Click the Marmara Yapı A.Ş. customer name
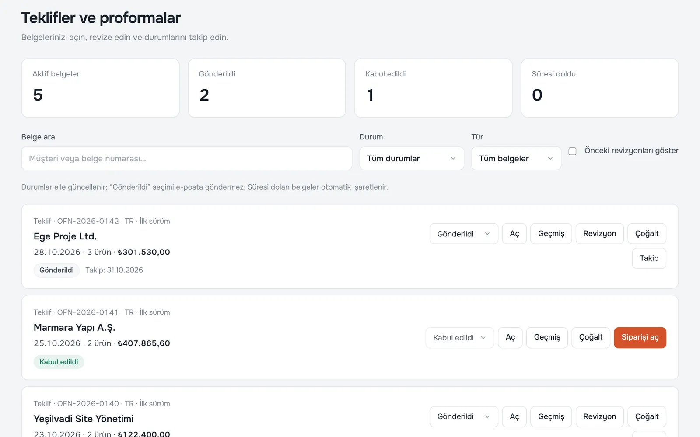700x437 pixels. click(x=74, y=328)
